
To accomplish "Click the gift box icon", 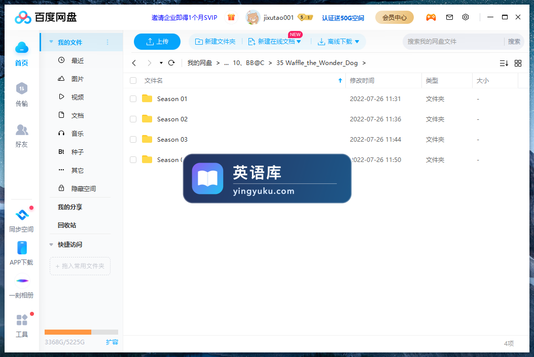I will (231, 17).
